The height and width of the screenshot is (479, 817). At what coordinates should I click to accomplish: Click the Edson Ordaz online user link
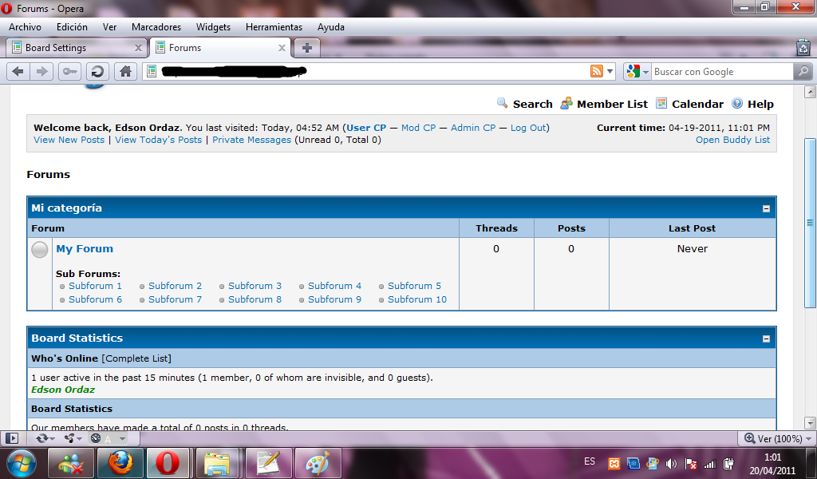click(x=63, y=390)
